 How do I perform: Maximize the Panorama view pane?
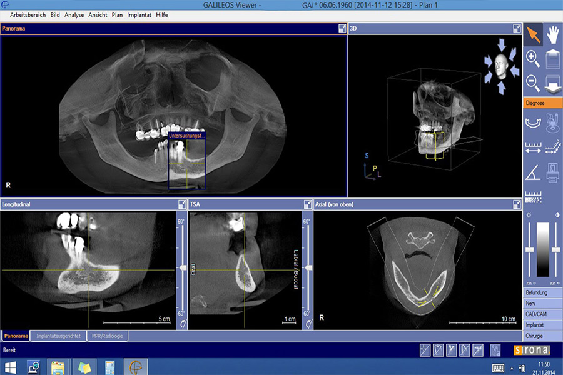click(x=342, y=28)
